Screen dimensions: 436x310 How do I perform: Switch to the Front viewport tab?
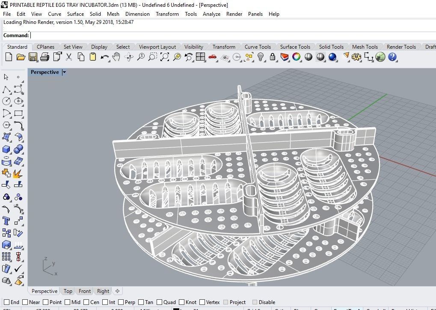(x=85, y=291)
